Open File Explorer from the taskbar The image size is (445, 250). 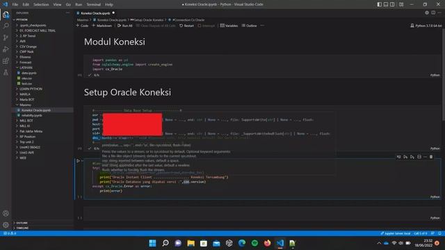coord(191,243)
